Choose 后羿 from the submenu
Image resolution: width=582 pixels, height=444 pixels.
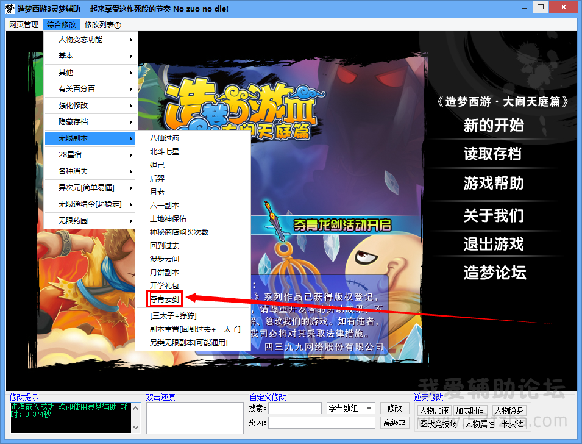193,178
